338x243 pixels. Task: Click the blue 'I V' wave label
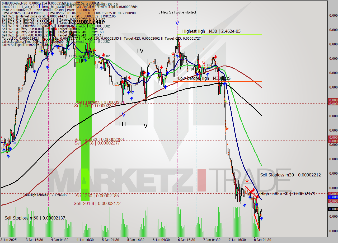pos(122,114)
